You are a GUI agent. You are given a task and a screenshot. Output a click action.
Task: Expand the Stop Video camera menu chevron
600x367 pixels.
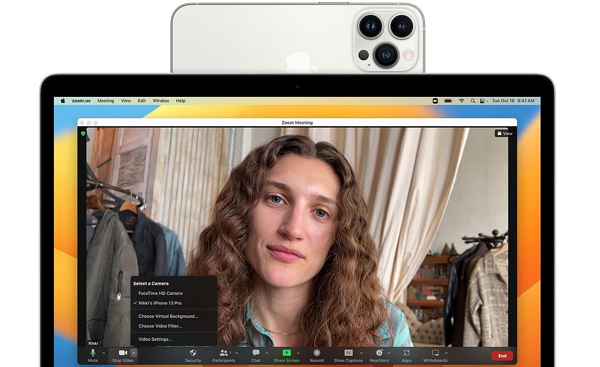coord(134,352)
